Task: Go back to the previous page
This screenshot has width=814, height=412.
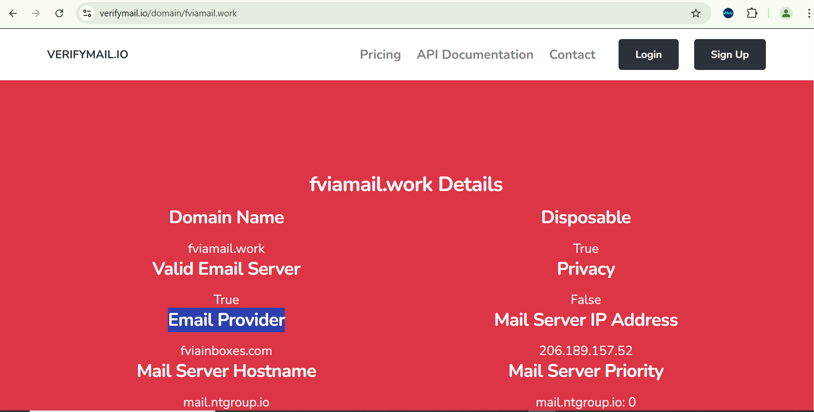Action: [x=13, y=13]
